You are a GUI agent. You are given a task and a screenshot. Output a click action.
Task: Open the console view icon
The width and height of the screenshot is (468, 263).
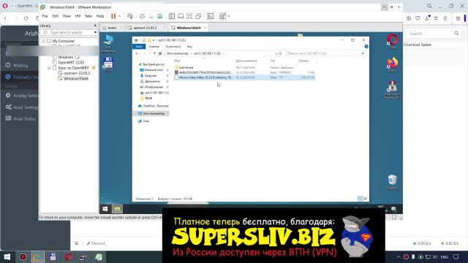pyautogui.click(x=211, y=16)
